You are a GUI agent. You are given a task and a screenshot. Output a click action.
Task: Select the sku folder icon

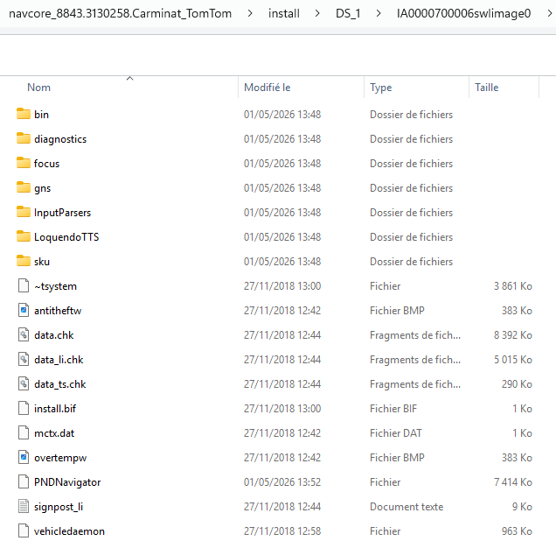24,261
